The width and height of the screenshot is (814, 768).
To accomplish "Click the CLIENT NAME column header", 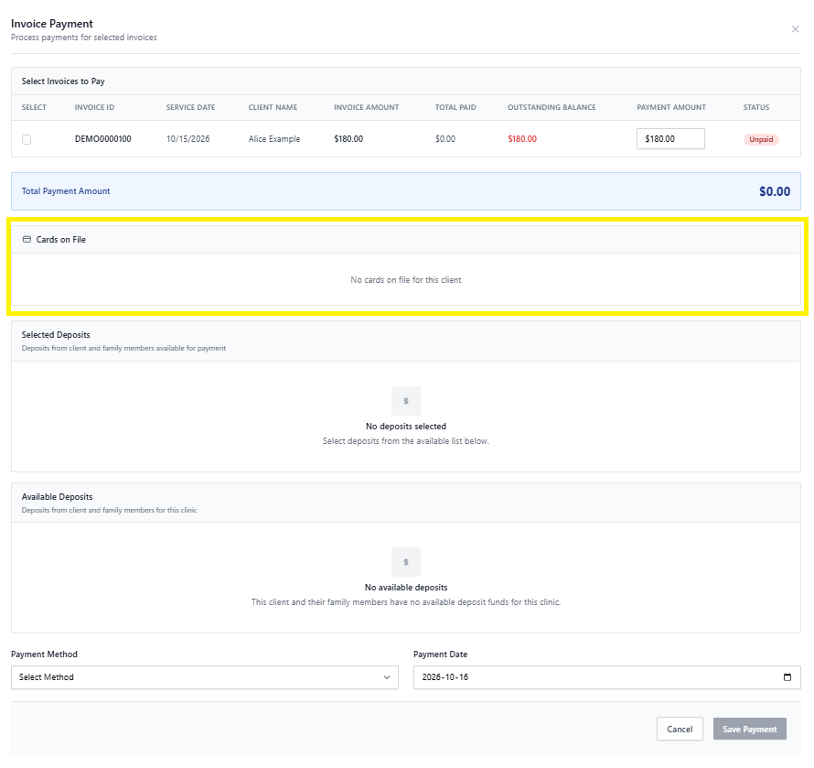I will [x=273, y=108].
